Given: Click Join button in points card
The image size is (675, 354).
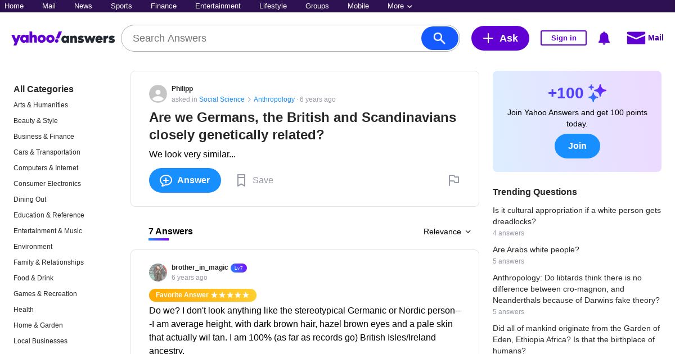Looking at the screenshot, I should 577,146.
